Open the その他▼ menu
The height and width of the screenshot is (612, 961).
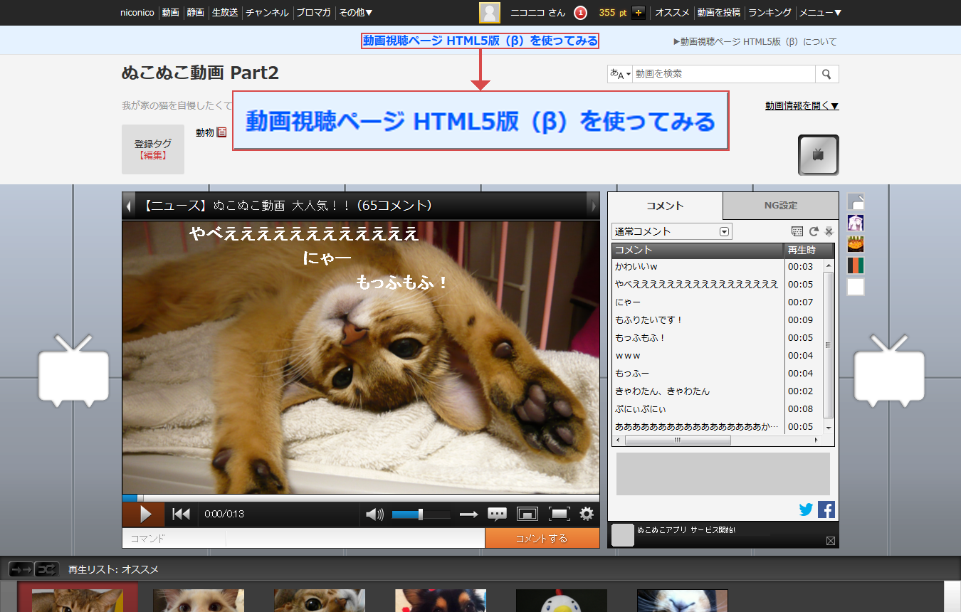coord(355,13)
